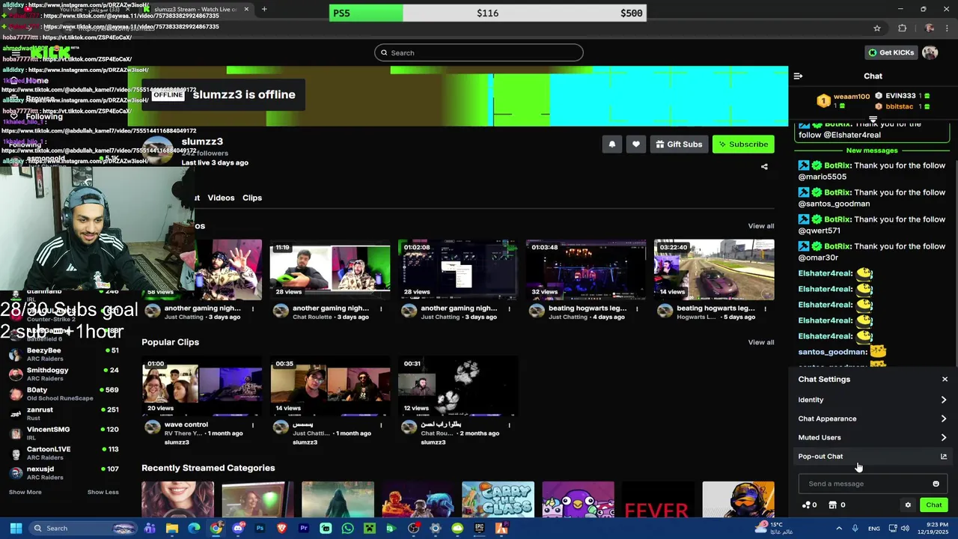Screen dimensions: 958x539
Task: Open nexusjd channel in sidebar
Action: [63, 473]
